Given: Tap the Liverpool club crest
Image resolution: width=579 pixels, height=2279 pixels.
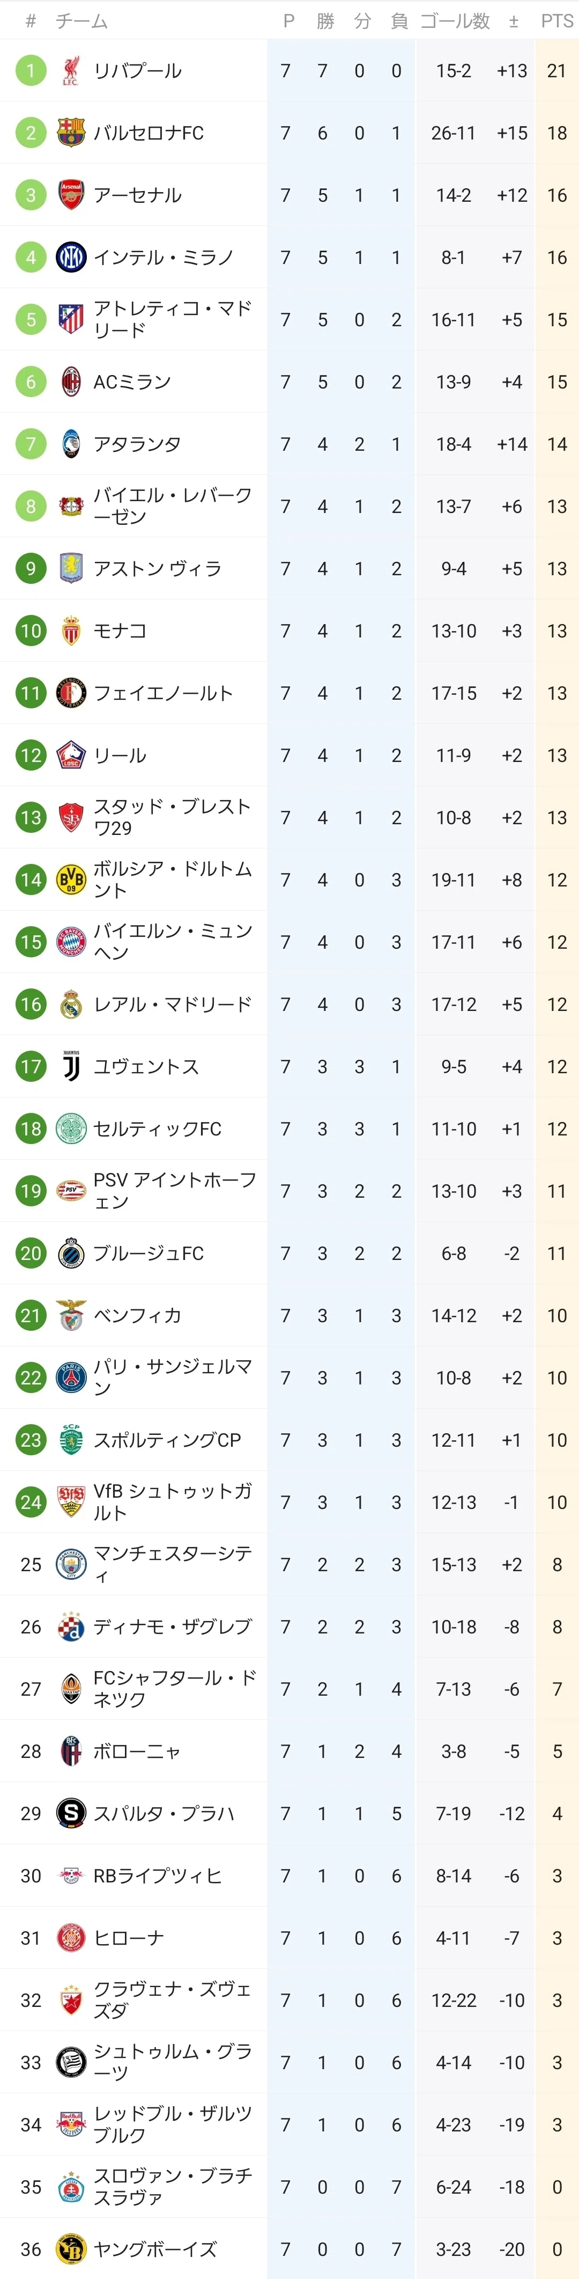Looking at the screenshot, I should 71,71.
